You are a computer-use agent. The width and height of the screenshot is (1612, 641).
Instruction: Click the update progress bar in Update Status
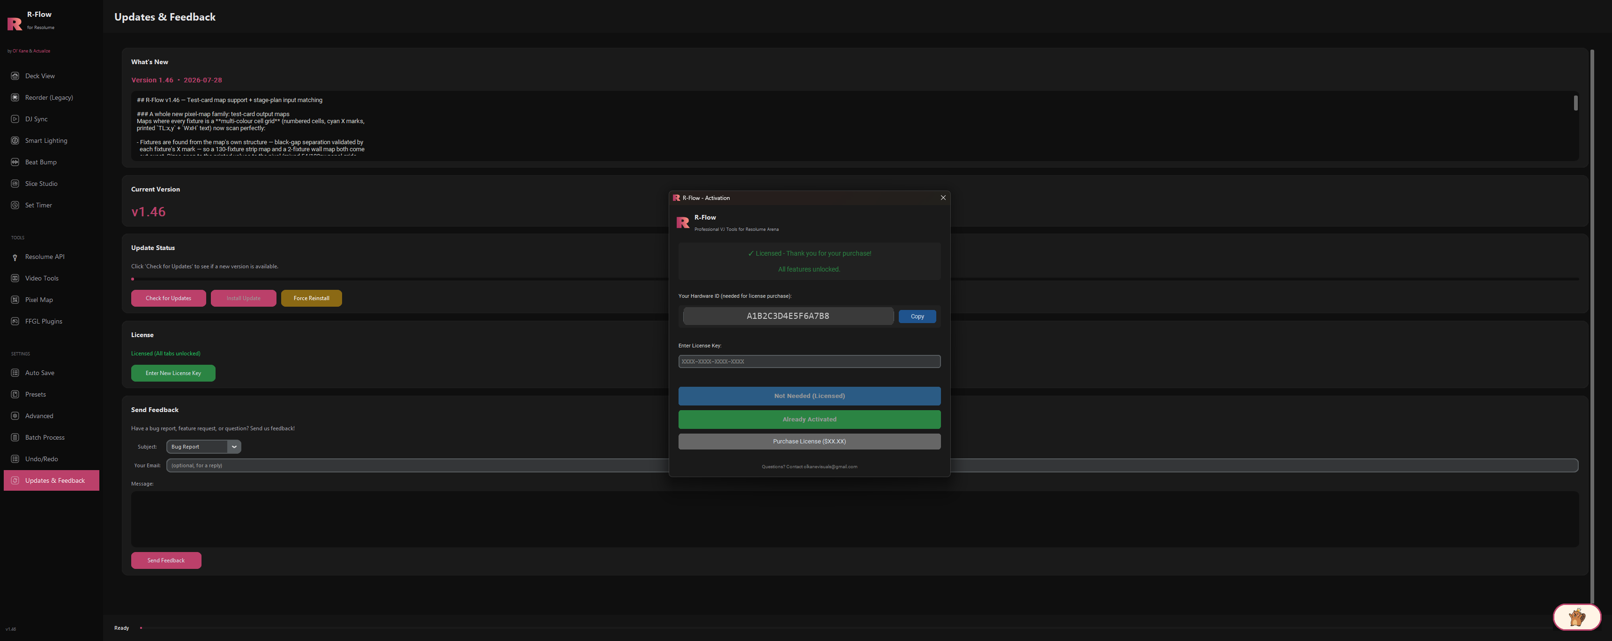(x=855, y=279)
